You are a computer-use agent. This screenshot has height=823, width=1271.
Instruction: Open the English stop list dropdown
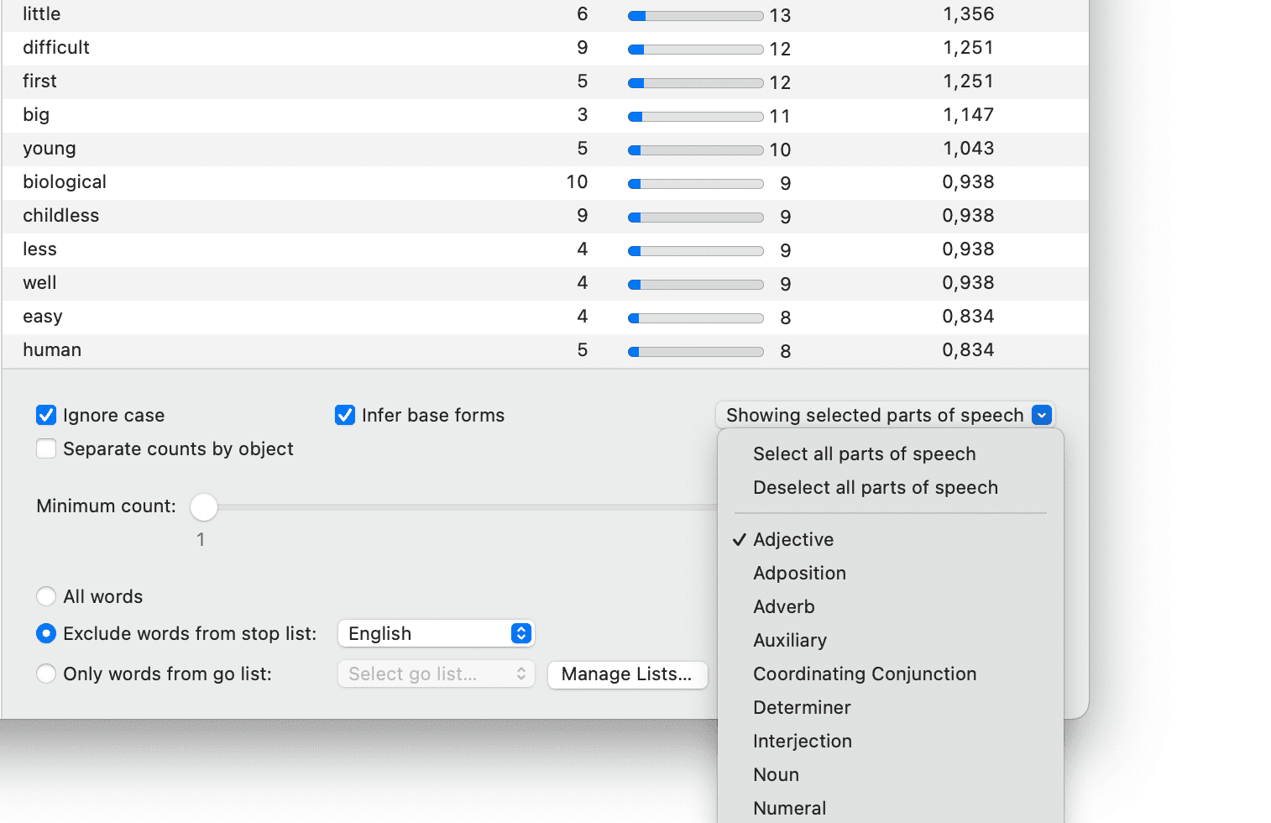pos(437,633)
